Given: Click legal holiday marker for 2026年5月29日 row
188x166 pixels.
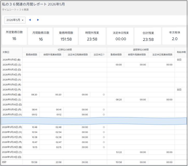Looking at the screenshot, I should [x=104, y=147].
